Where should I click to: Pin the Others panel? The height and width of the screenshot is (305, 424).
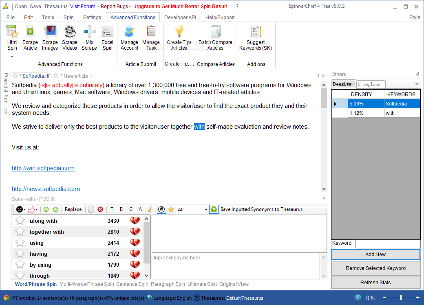click(417, 74)
